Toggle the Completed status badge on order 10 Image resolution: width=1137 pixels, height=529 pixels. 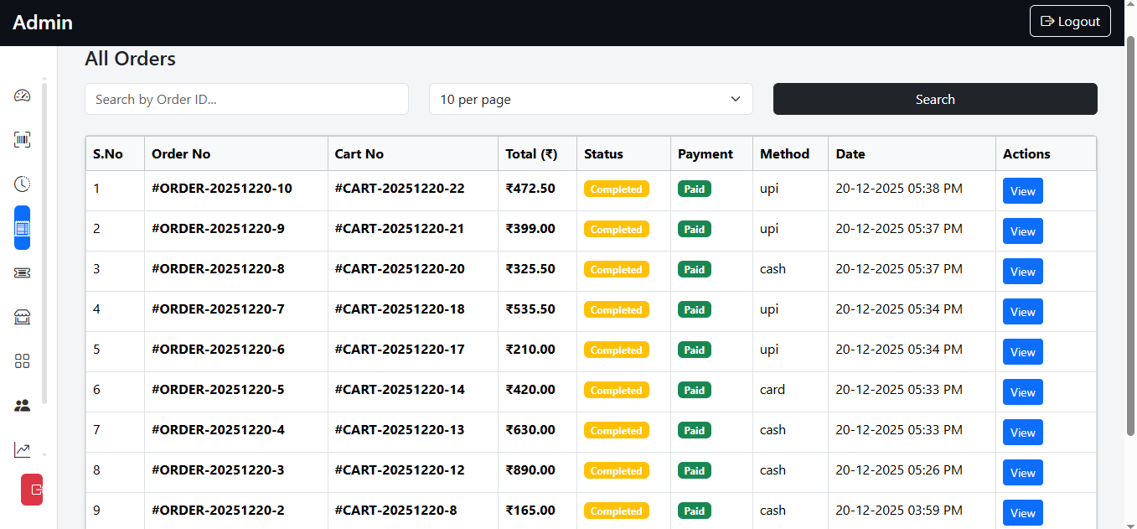[616, 189]
